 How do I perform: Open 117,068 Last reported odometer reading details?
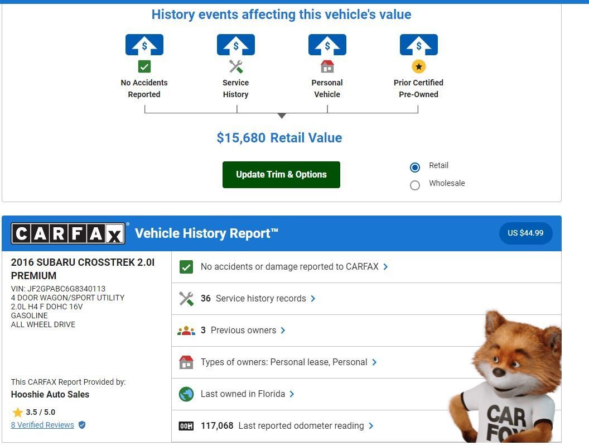coord(282,426)
